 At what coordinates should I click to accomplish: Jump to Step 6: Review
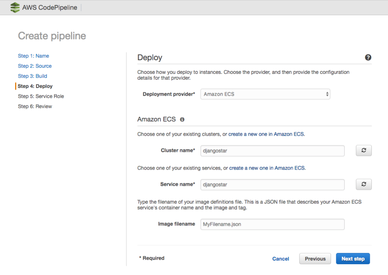pyautogui.click(x=36, y=106)
